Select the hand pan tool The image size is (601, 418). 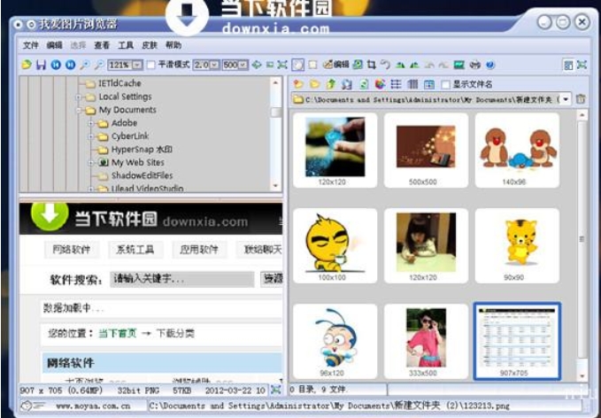pos(297,65)
